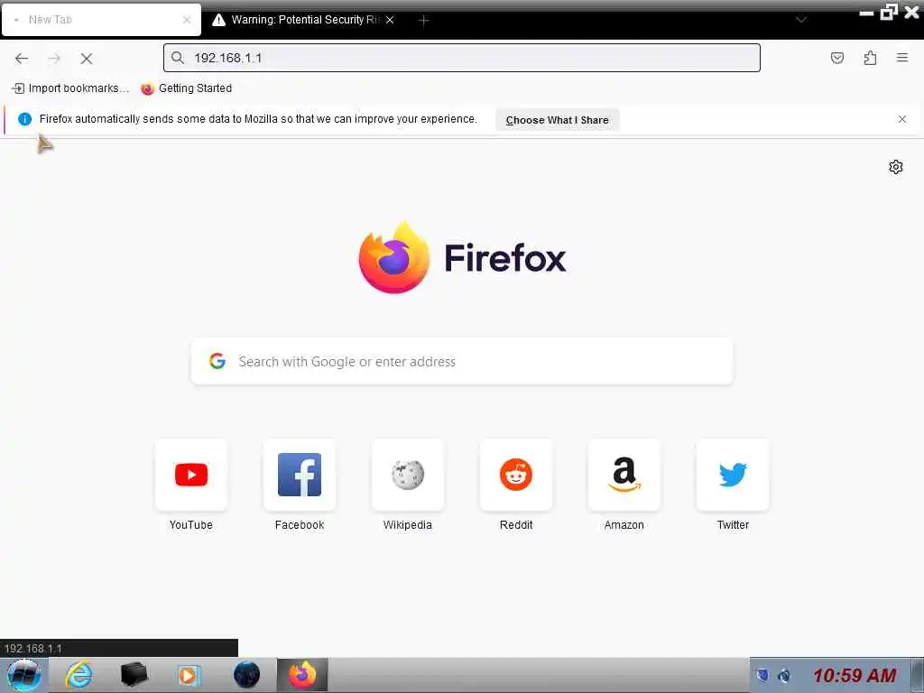Stop loading the page
The image size is (924, 693).
pyautogui.click(x=87, y=59)
